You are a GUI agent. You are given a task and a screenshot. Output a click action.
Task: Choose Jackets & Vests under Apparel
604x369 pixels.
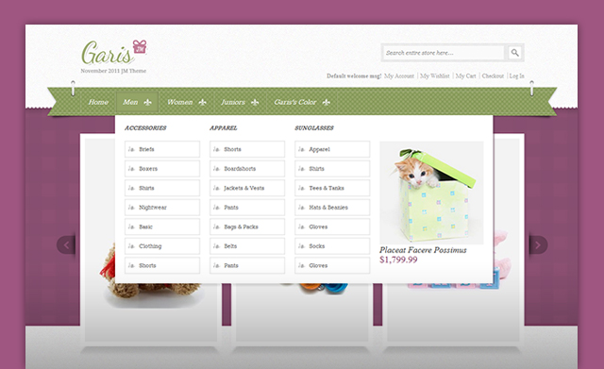pos(247,188)
